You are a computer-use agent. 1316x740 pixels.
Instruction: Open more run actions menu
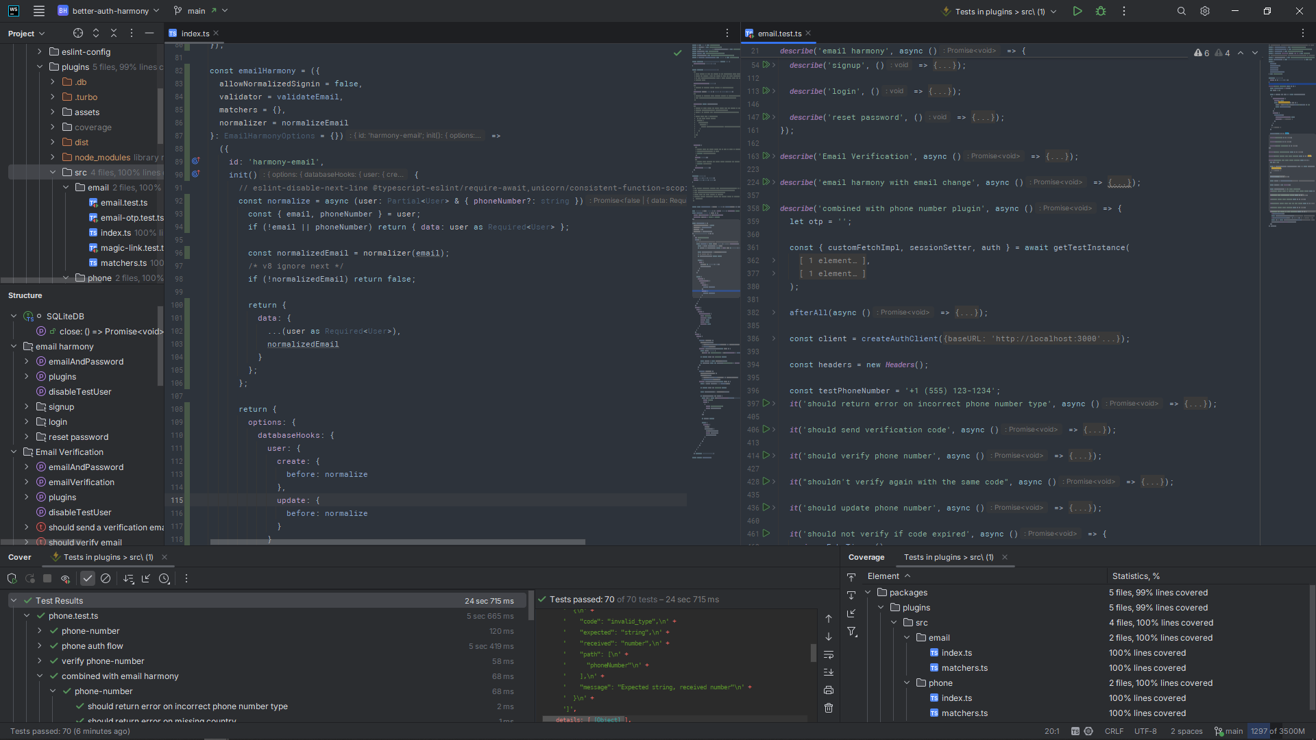pos(1124,11)
